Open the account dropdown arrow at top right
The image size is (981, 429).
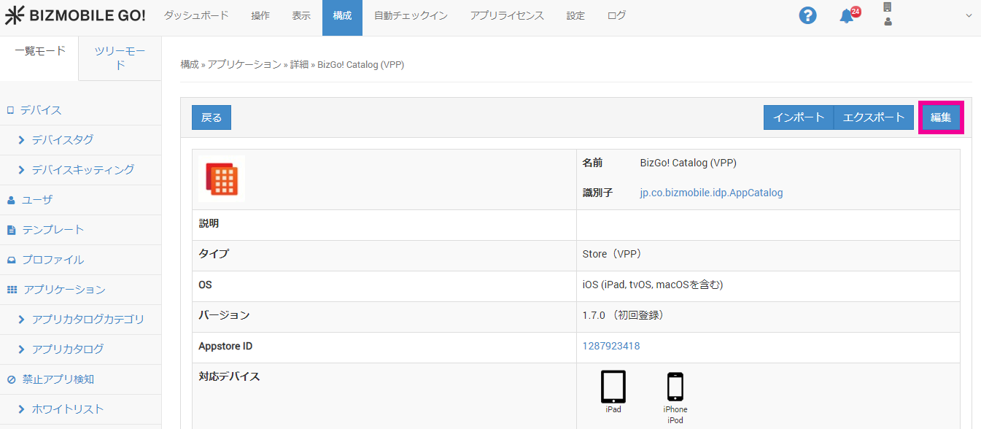coord(969,15)
